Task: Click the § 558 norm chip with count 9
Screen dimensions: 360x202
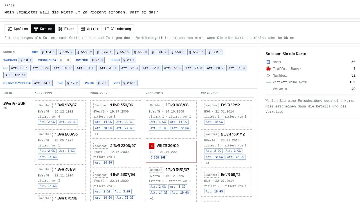Action: click(x=140, y=52)
